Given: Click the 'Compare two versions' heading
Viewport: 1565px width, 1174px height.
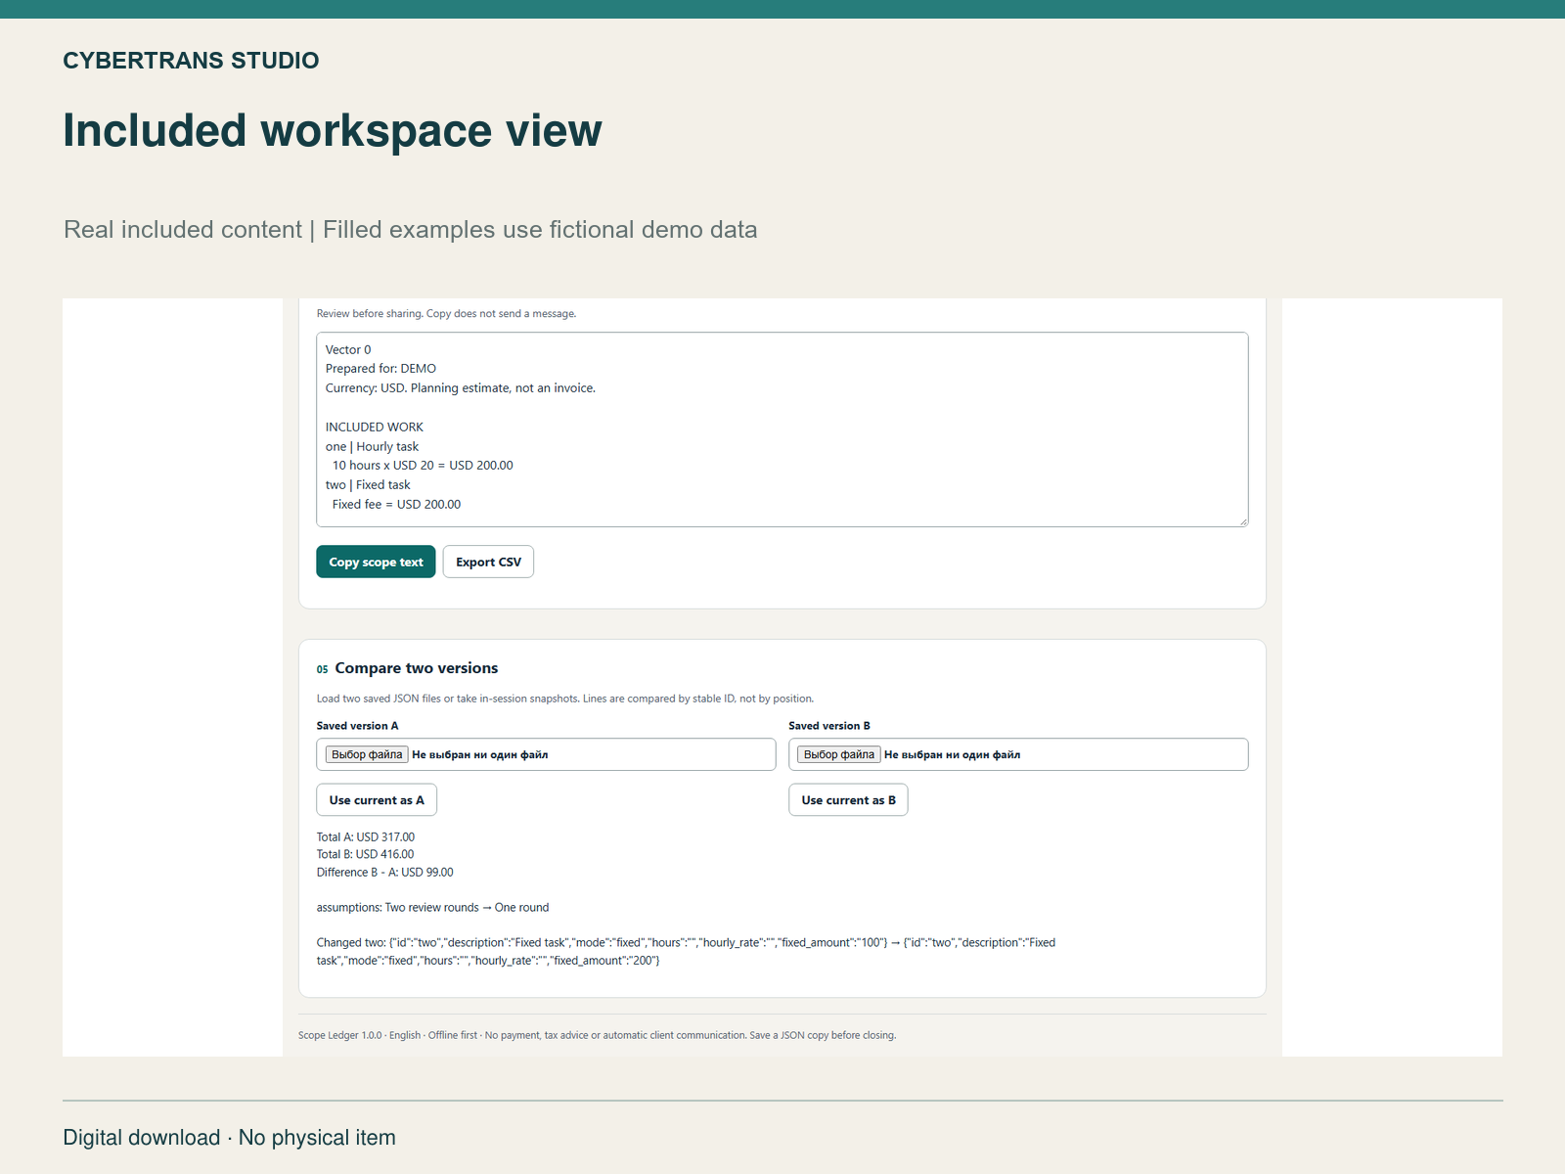Looking at the screenshot, I should click(417, 668).
